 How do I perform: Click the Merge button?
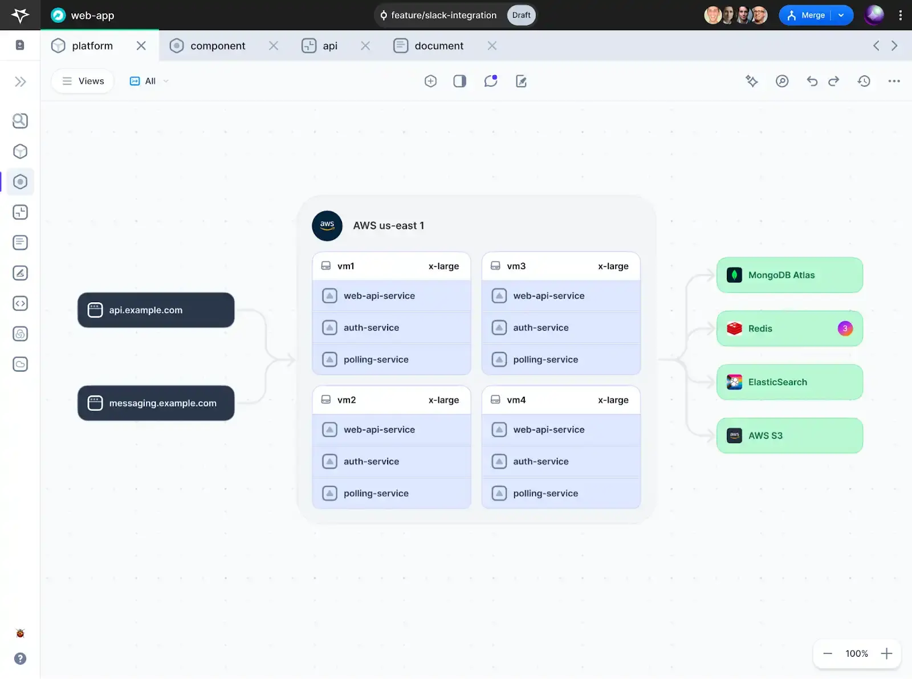pos(807,15)
